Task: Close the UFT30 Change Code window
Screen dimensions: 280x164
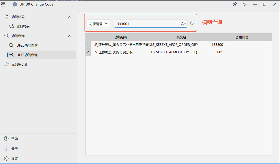Action: (275, 4)
